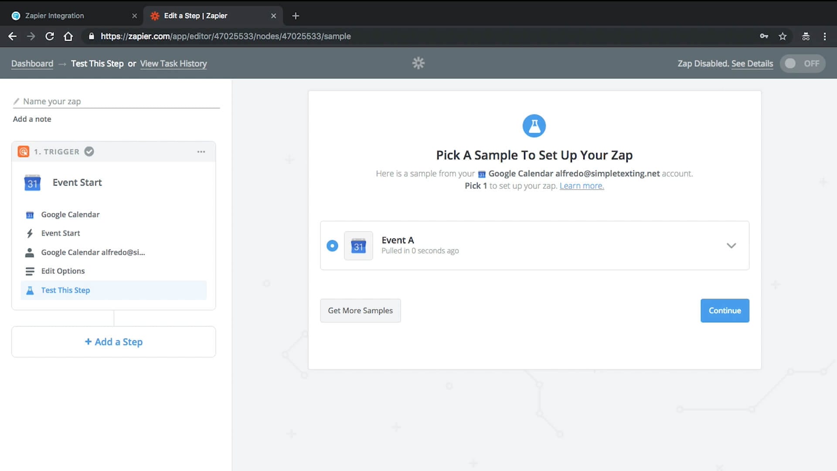Go to the browser home icon
The height and width of the screenshot is (471, 837).
pyautogui.click(x=68, y=36)
